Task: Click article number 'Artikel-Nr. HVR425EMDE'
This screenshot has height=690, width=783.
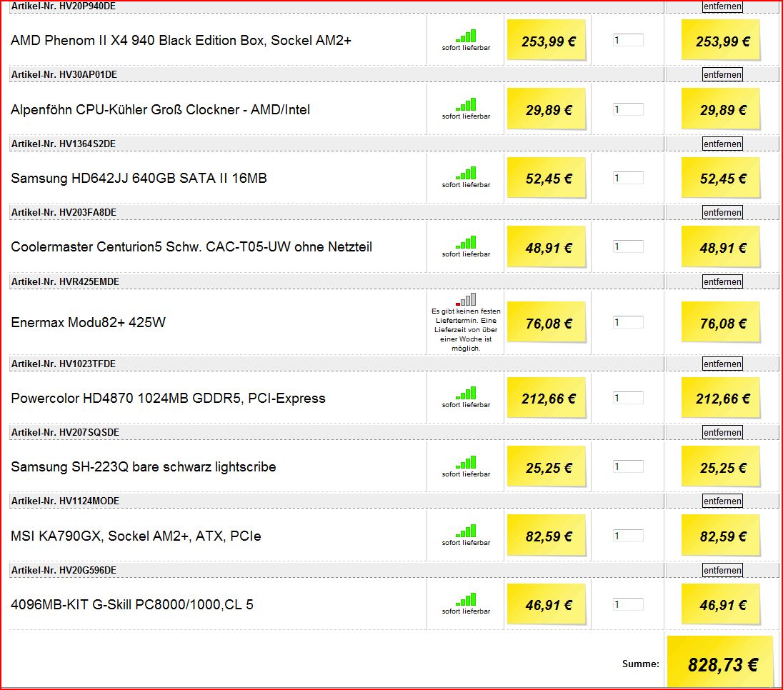Action: tap(65, 281)
